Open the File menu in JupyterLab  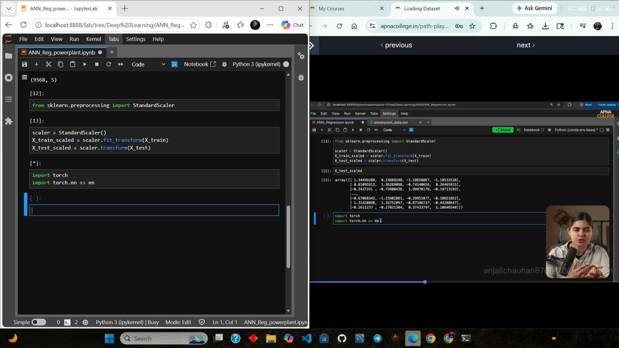click(23, 39)
